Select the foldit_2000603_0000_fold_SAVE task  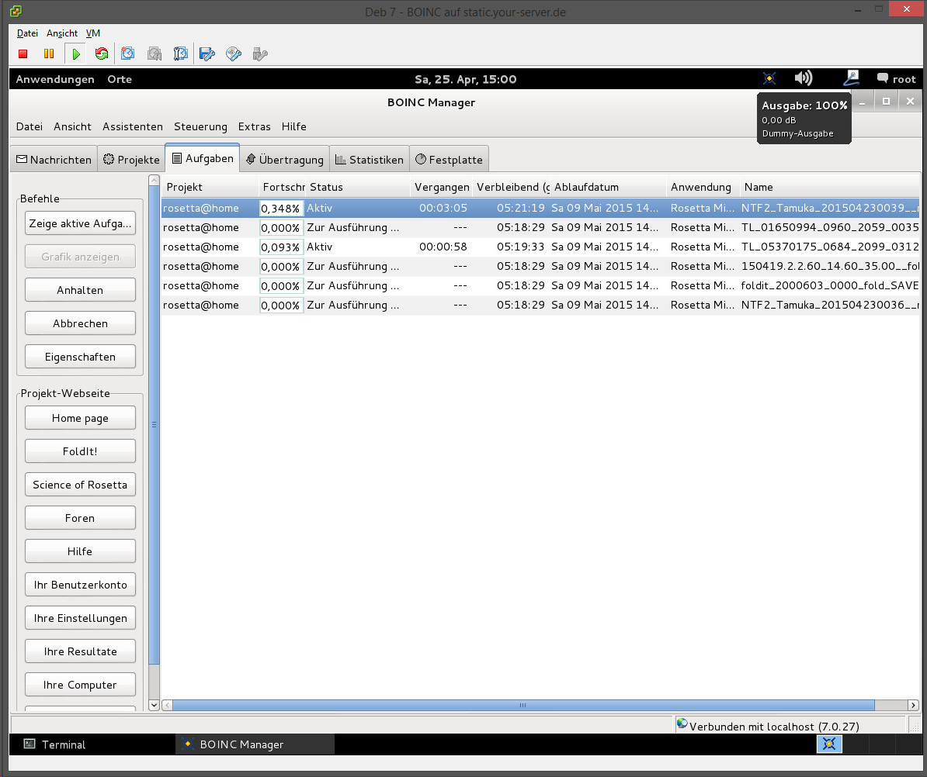coord(540,286)
